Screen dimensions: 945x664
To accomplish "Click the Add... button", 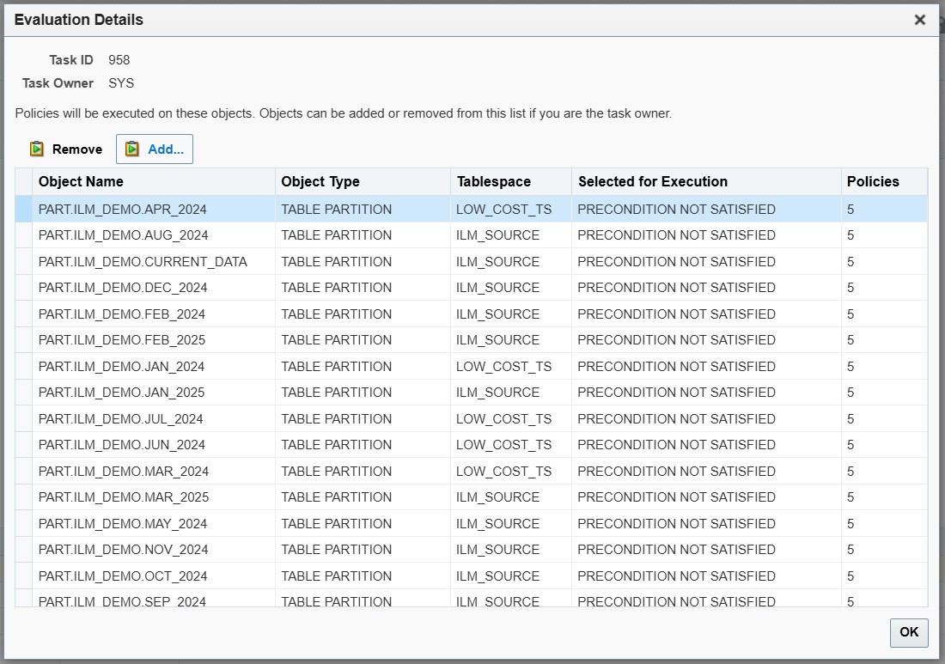I will click(x=155, y=149).
